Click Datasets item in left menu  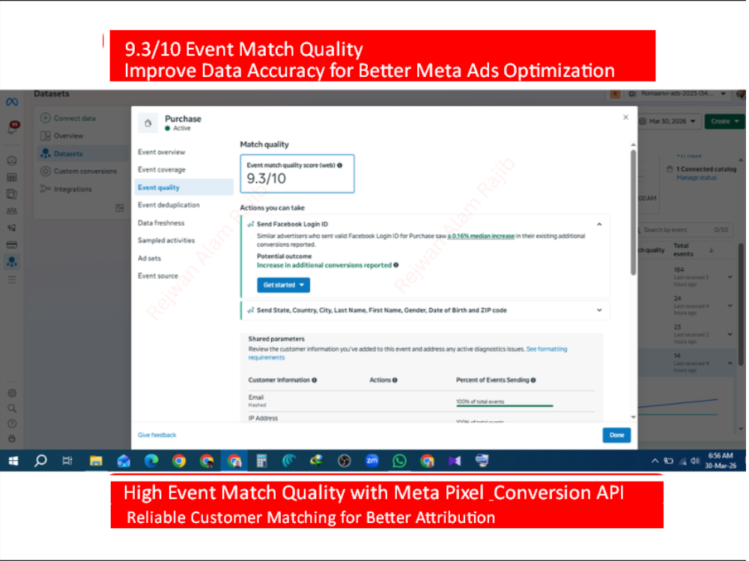[x=82, y=153]
